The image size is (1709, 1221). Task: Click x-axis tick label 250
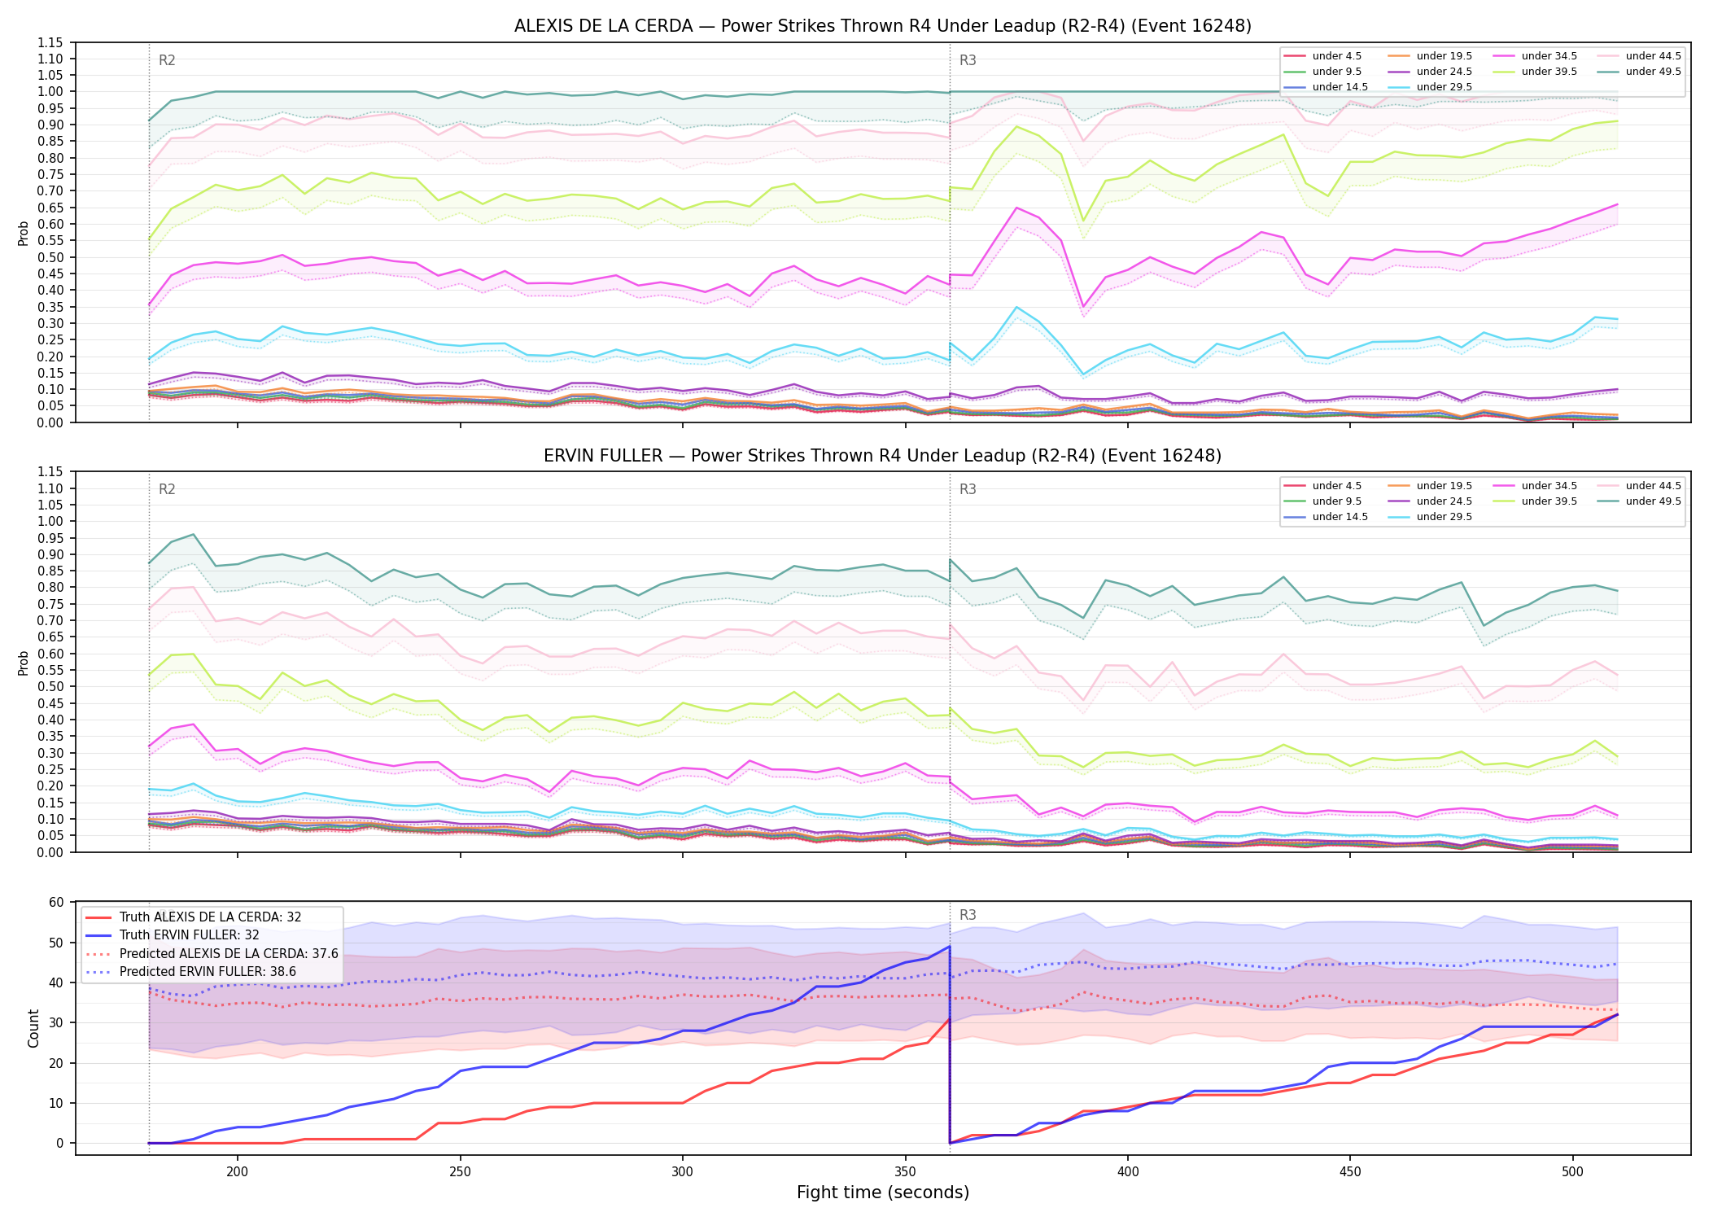point(460,1172)
